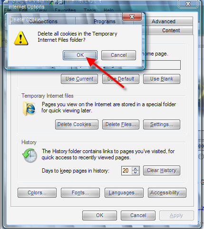Open the Colors... settings
Image resolution: width=204 pixels, height=229 pixels.
tap(37, 193)
